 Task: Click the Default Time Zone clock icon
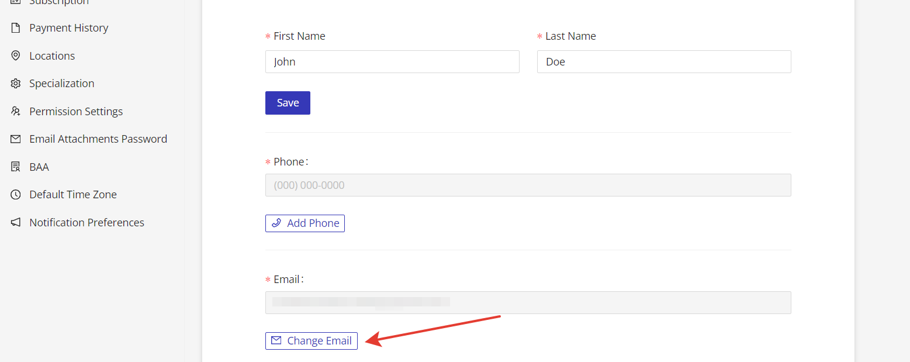pos(16,195)
